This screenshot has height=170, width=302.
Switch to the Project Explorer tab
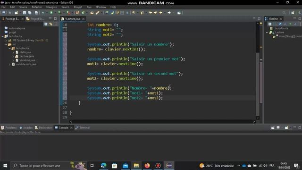pos(35,19)
